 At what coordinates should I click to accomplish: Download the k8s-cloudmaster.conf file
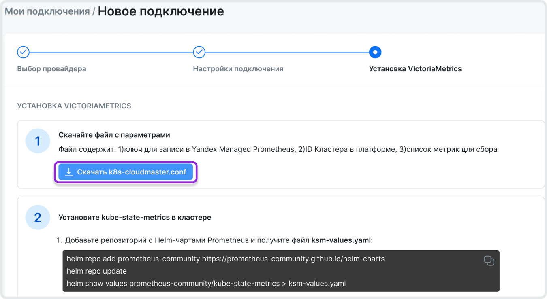(x=126, y=172)
